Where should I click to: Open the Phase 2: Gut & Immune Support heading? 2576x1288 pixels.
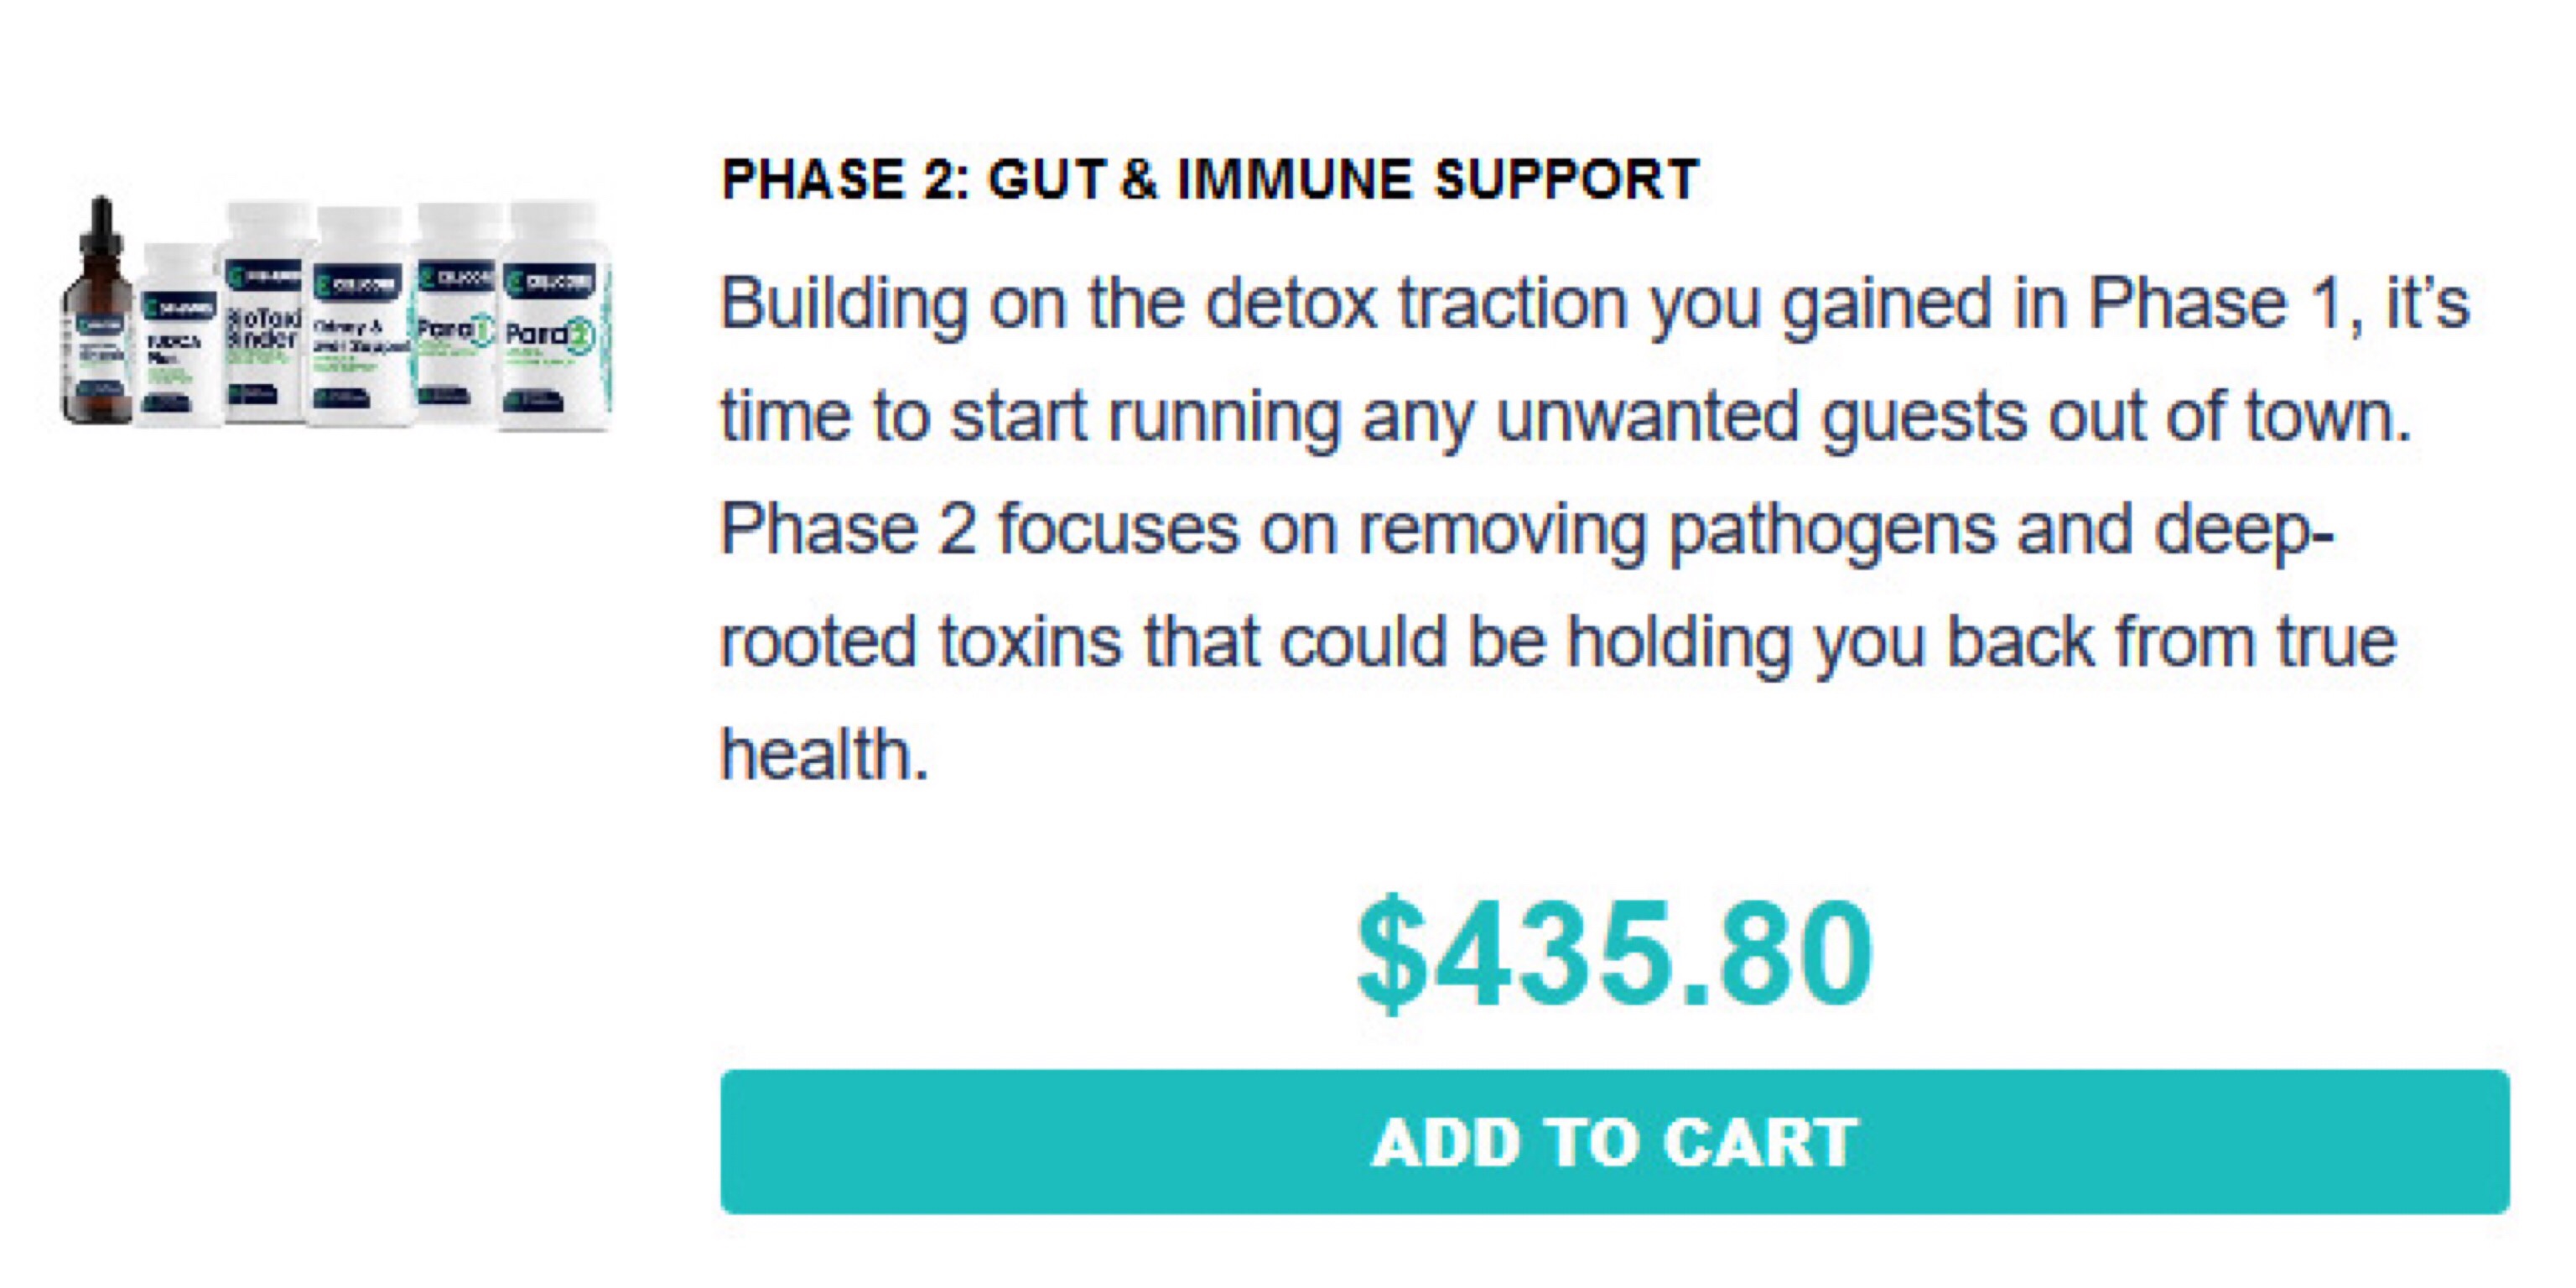(x=1210, y=180)
